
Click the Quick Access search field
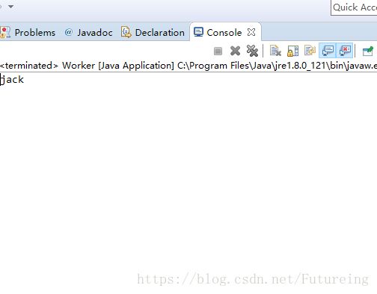(x=354, y=7)
